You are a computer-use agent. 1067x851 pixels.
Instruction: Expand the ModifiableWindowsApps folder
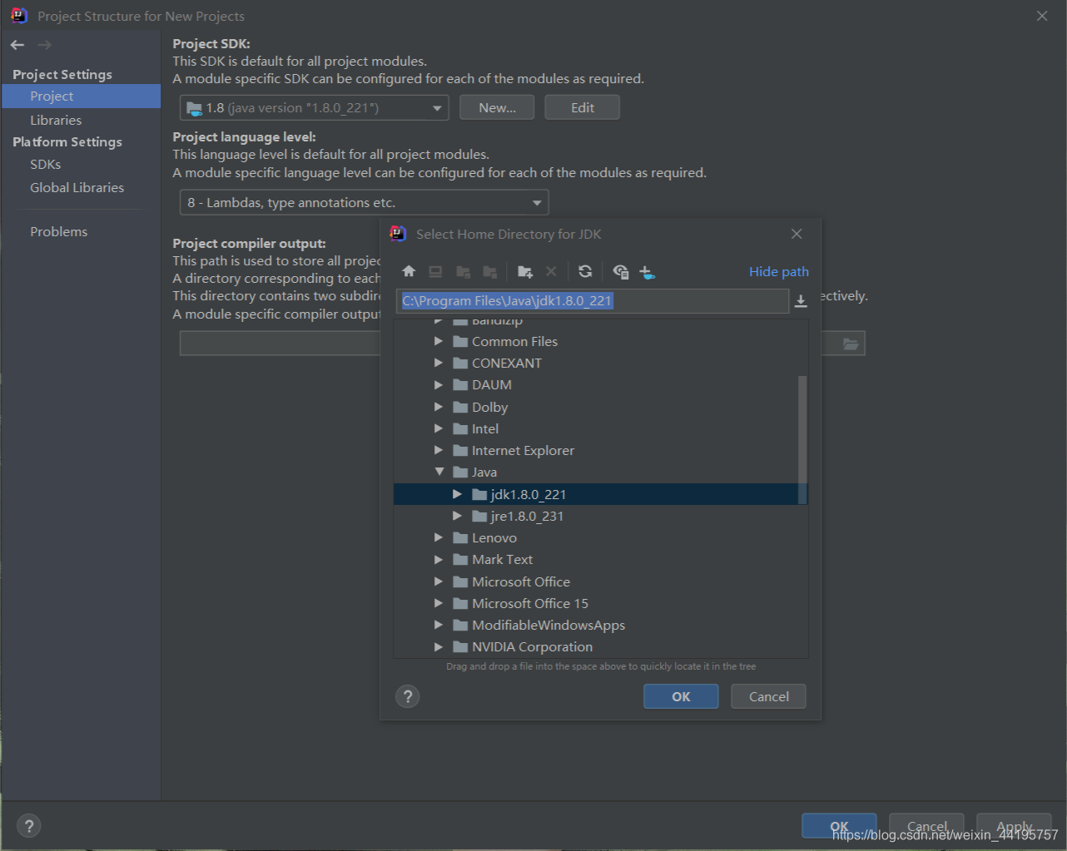coord(439,625)
